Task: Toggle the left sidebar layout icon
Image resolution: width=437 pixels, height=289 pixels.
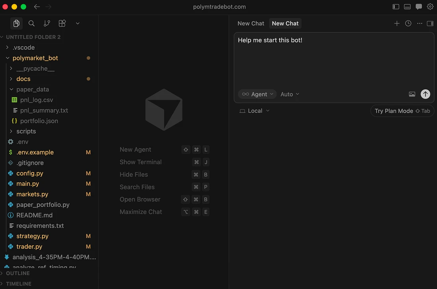Action: pyautogui.click(x=396, y=7)
